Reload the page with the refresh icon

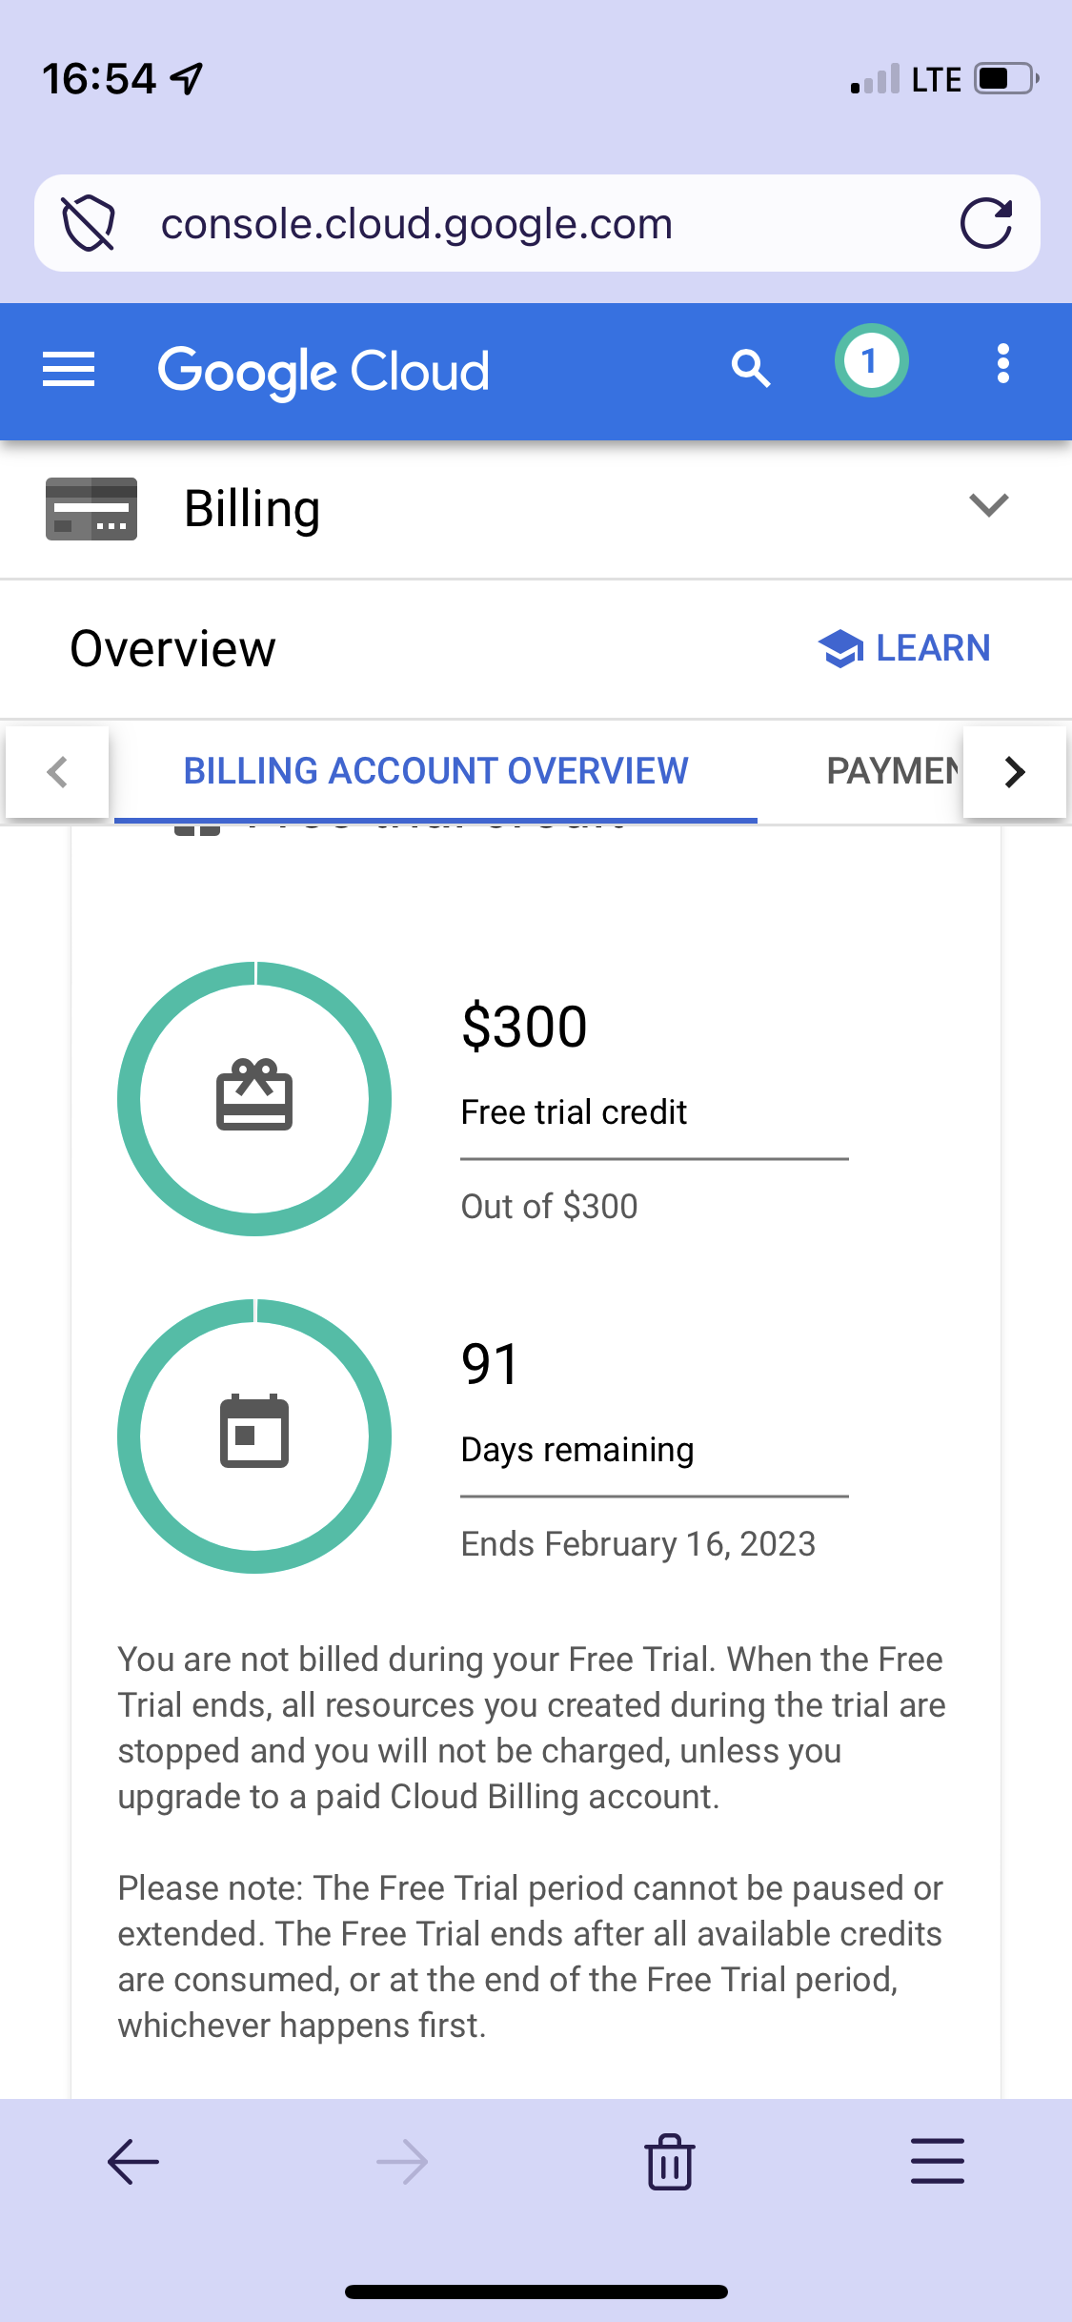point(985,223)
